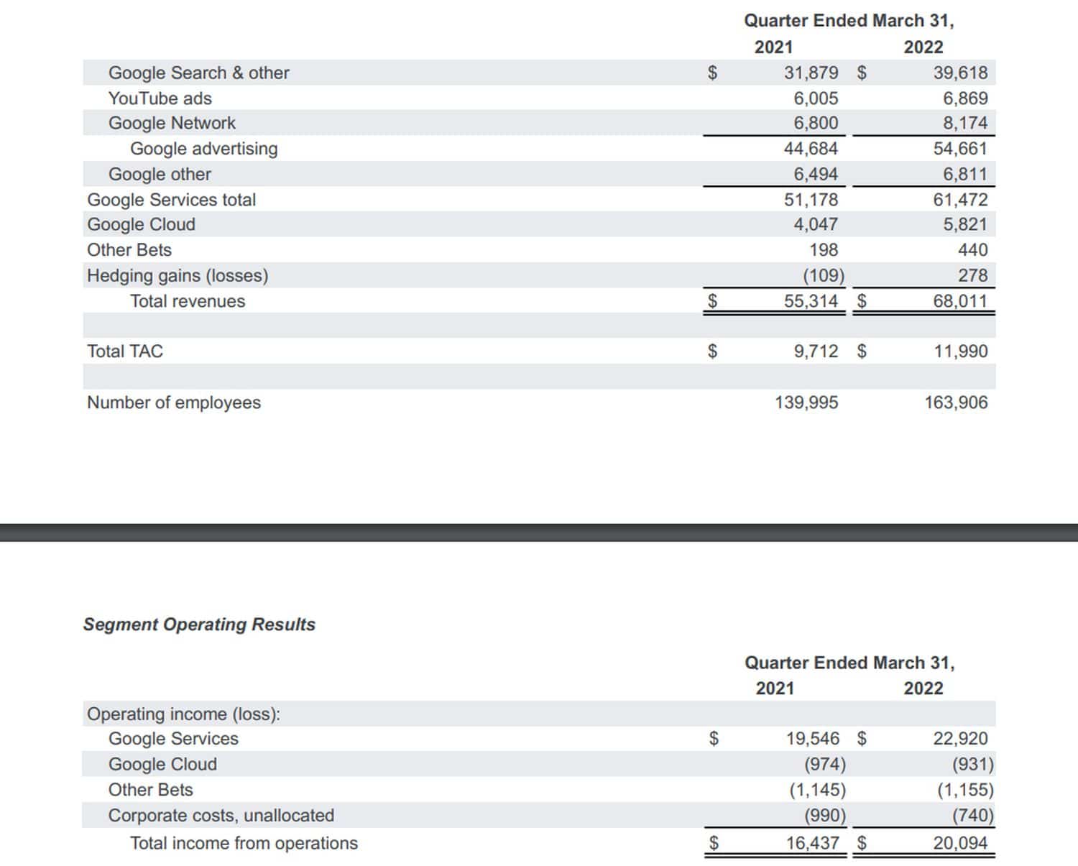Select the Total TAC row label
The height and width of the screenshot is (866, 1078).
coord(125,351)
